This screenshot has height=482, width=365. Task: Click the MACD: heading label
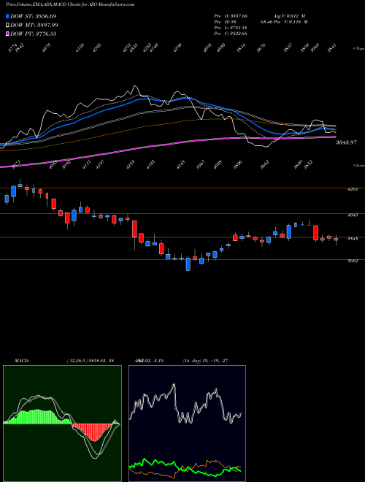tap(21, 361)
